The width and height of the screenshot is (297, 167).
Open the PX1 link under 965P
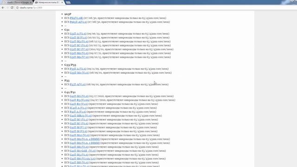[x=76, y=18]
